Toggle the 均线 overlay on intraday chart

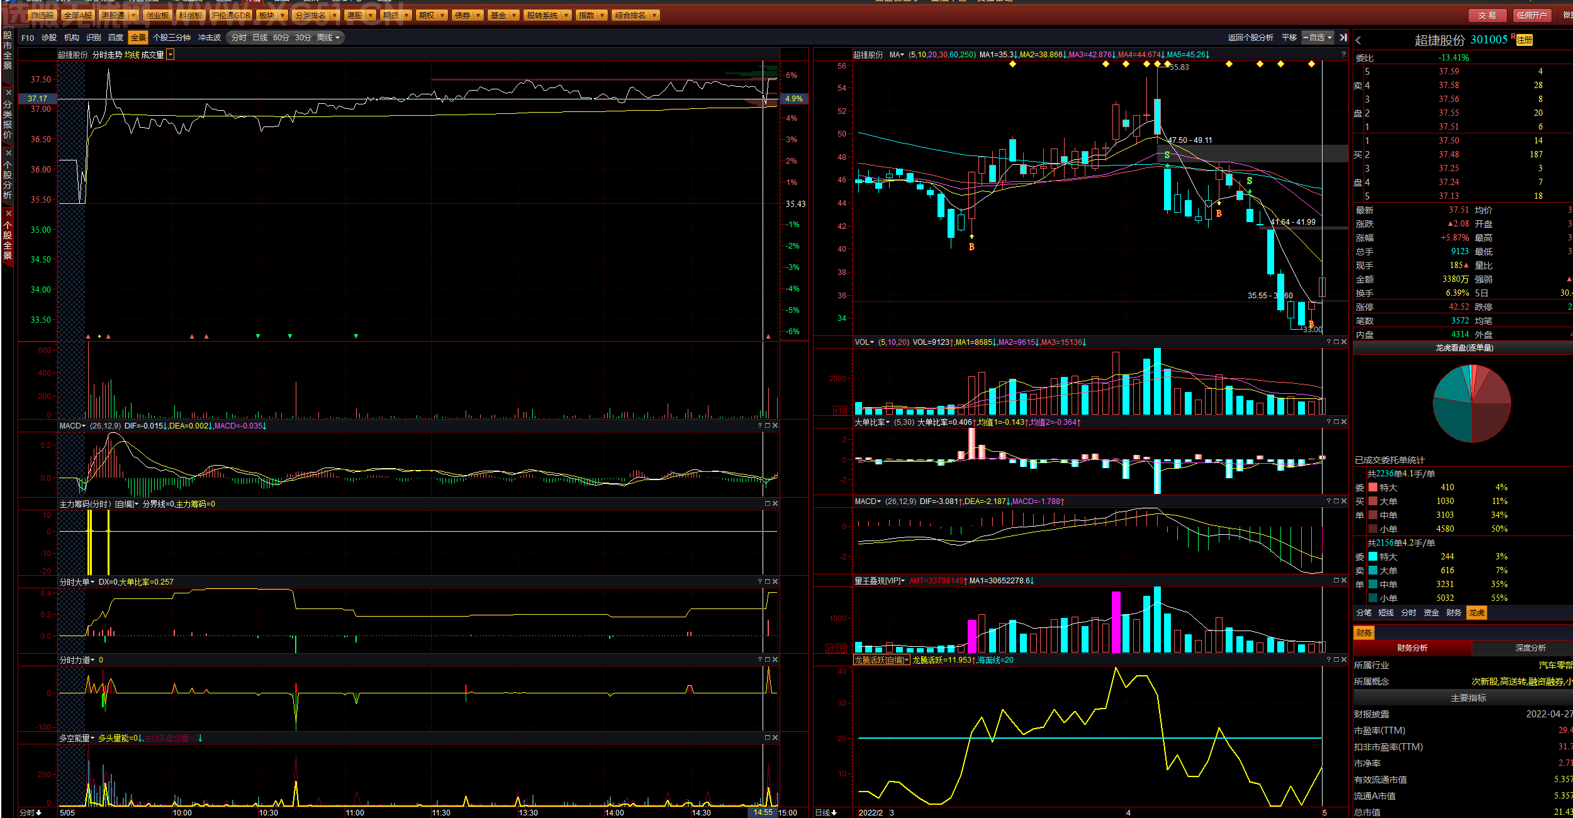[x=132, y=55]
